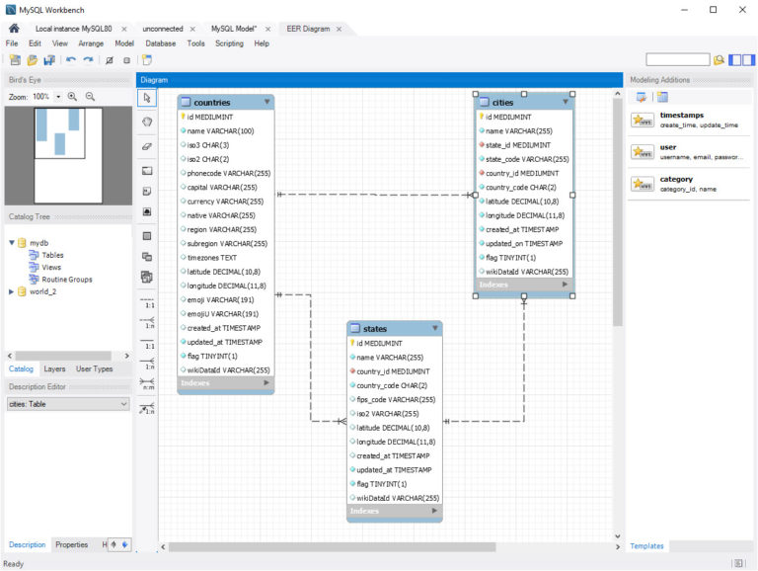Open the File menu

[x=12, y=43]
